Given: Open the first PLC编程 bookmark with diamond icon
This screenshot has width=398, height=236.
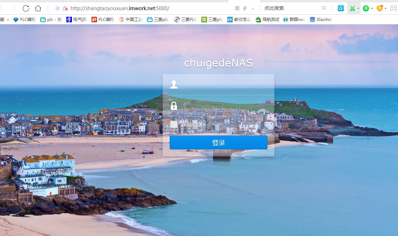Looking at the screenshot, I should 24,20.
